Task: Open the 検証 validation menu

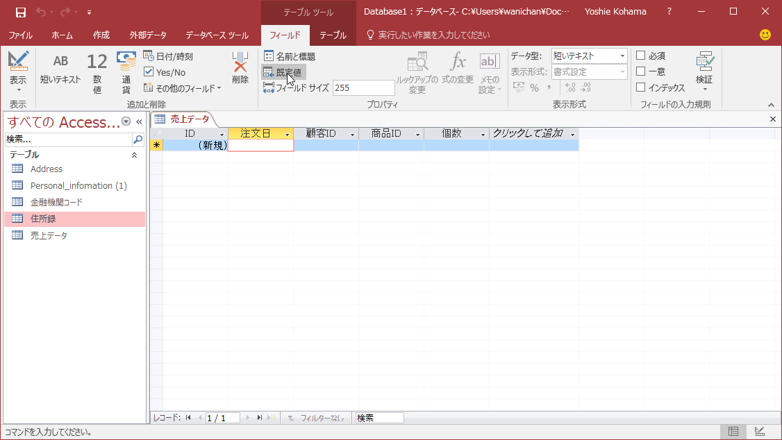Action: [705, 71]
